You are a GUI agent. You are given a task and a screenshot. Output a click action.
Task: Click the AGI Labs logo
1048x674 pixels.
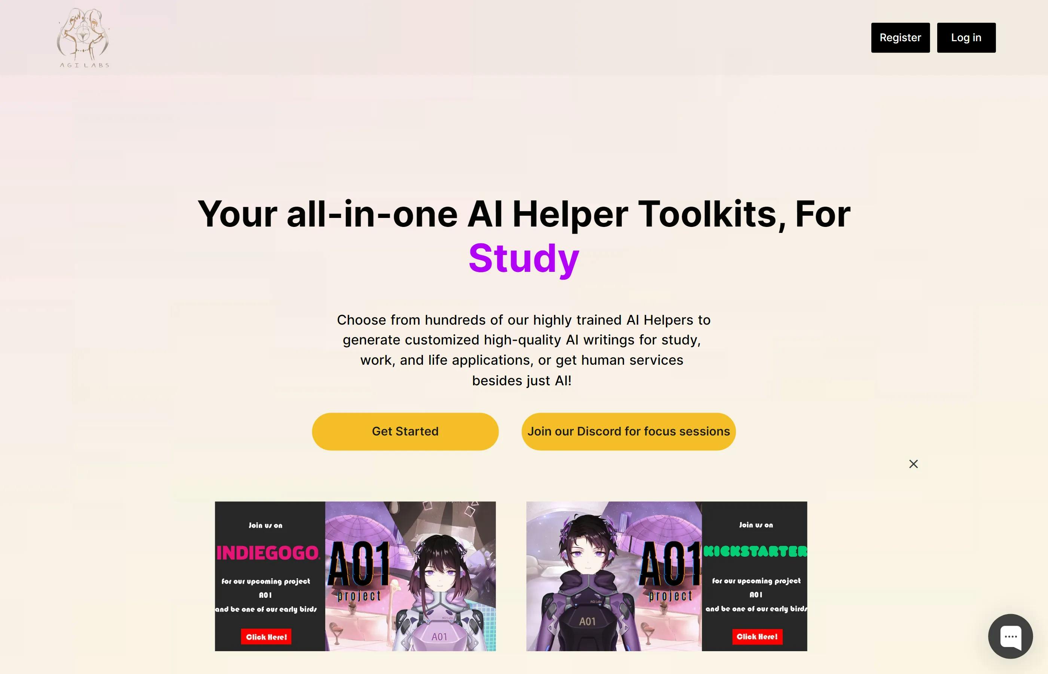point(83,38)
